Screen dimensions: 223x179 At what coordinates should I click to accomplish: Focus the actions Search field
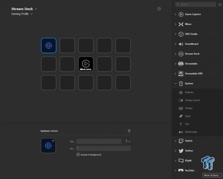196,4
